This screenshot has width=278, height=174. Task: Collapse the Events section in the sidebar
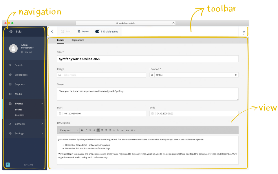tap(42, 103)
